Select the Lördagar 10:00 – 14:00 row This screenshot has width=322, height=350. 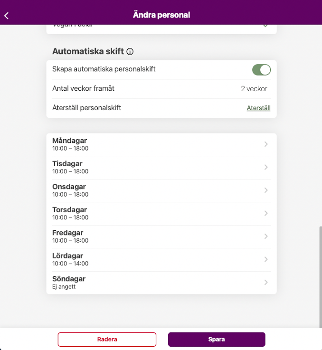pyautogui.click(x=142, y=259)
